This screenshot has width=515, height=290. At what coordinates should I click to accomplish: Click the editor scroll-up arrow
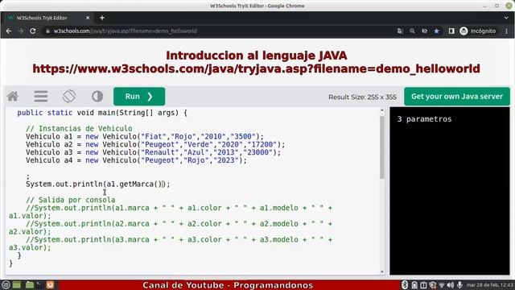click(x=381, y=110)
